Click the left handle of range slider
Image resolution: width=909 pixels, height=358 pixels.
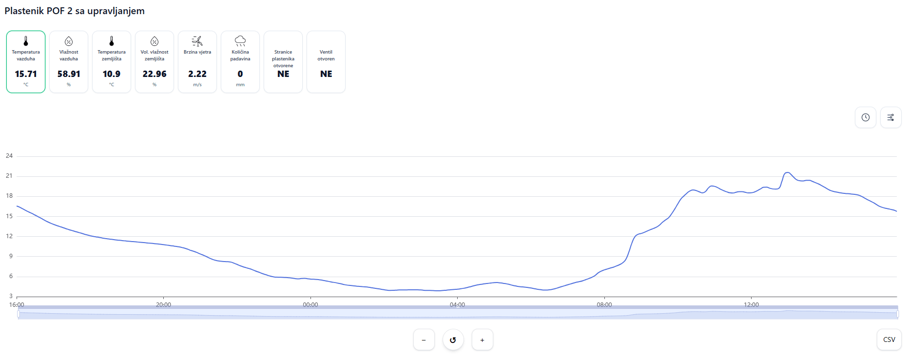pos(19,314)
